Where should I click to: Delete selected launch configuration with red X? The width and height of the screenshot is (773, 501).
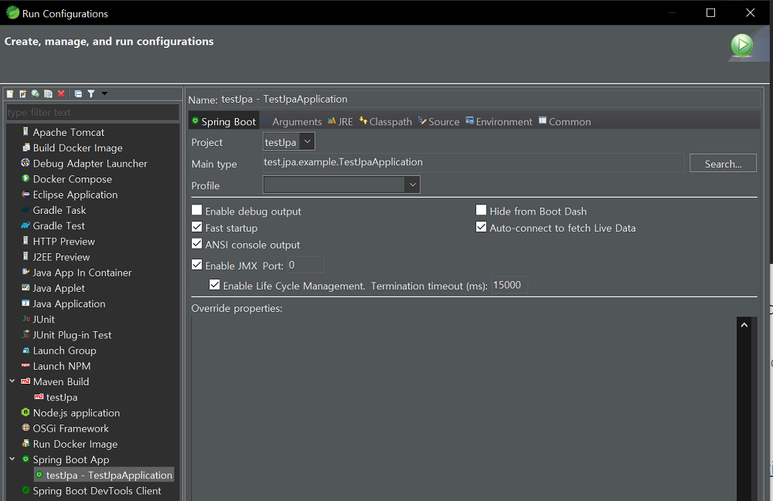pyautogui.click(x=61, y=94)
